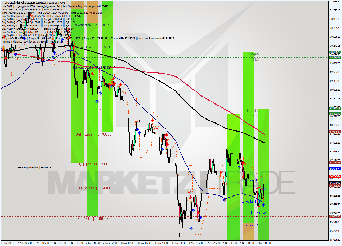Image resolution: width=342 pixels, height=246 pixels.
Task: Click the Target2 label on green zone
Action: coord(254,54)
